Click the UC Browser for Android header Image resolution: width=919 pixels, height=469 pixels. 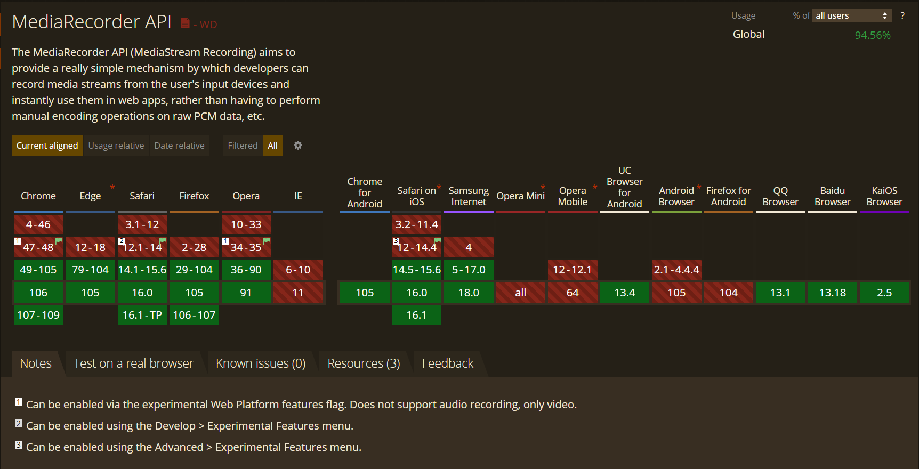625,187
